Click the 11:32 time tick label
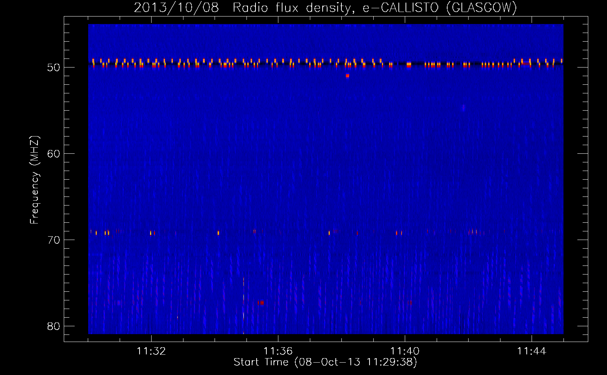The width and height of the screenshot is (607, 375). 151,351
